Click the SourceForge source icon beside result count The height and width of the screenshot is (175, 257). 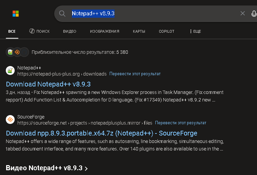pyautogui.click(x=17, y=52)
